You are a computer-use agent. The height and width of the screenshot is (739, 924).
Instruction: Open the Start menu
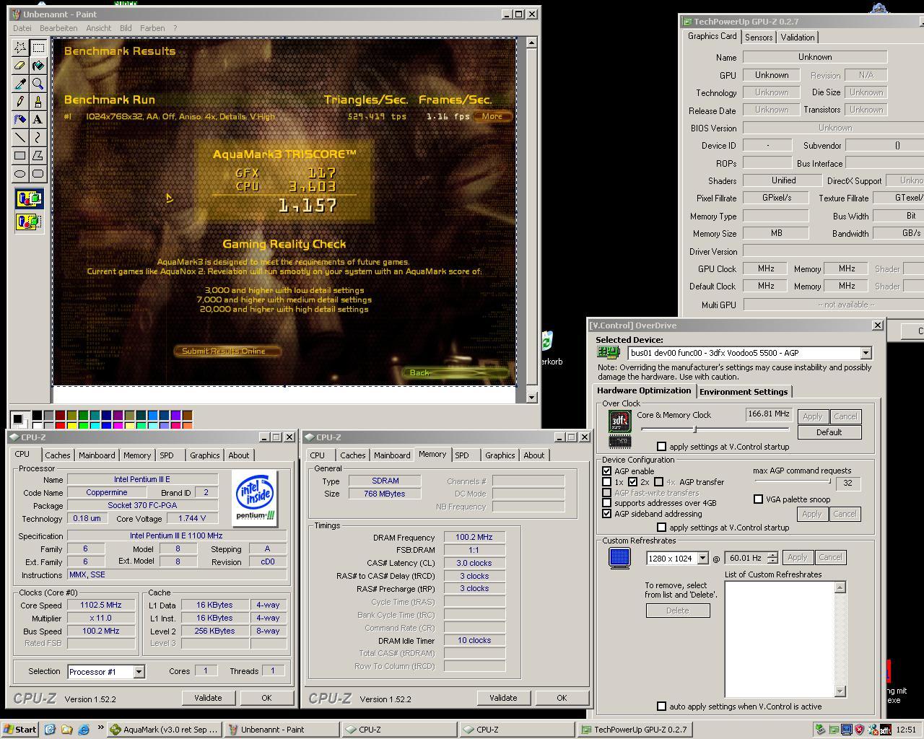19,730
